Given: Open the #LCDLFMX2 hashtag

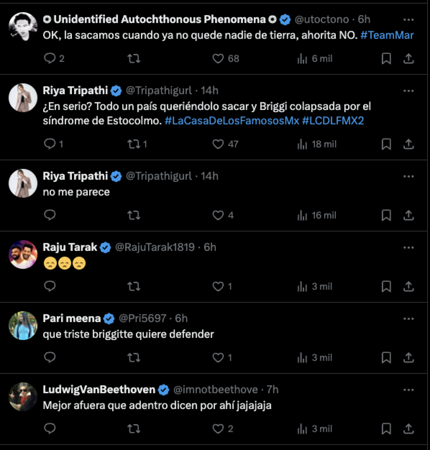Looking at the screenshot, I should 333,121.
